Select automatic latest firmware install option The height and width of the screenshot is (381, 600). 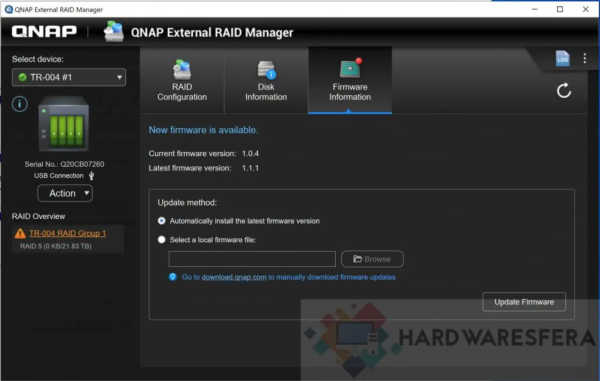(x=162, y=221)
